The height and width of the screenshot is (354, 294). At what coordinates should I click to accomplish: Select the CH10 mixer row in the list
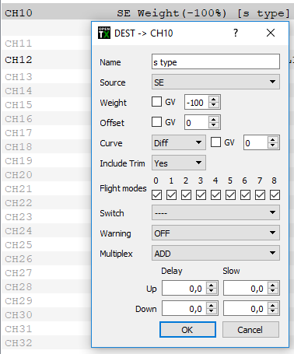coord(147,12)
